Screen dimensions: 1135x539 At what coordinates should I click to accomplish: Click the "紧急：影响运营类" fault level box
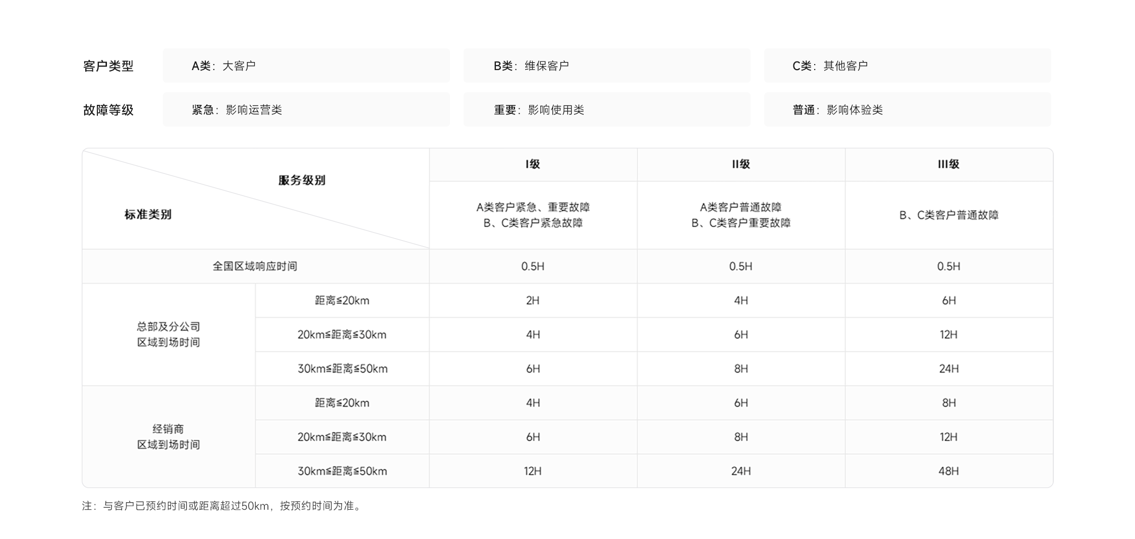point(306,109)
